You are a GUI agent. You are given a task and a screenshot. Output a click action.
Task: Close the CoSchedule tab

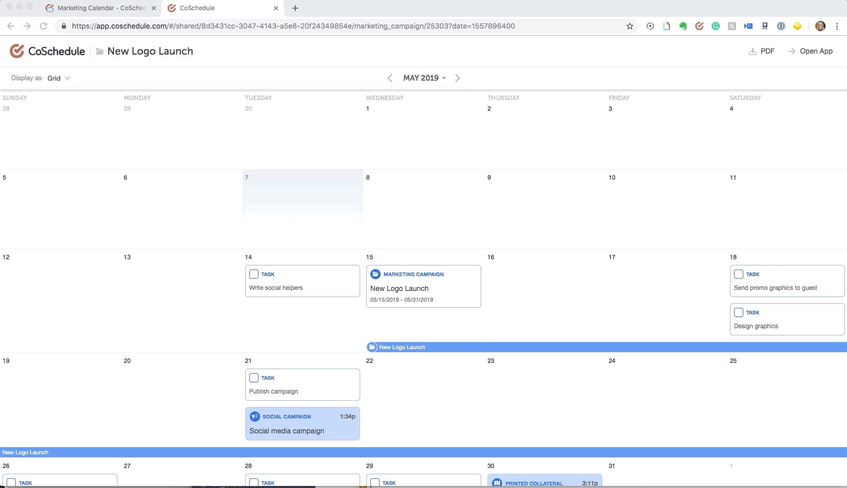(x=276, y=8)
